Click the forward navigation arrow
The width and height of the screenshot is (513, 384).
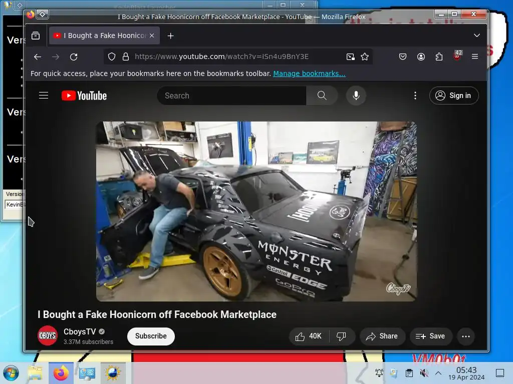(x=56, y=57)
